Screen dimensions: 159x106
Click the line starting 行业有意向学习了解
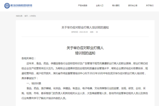tap(44, 98)
